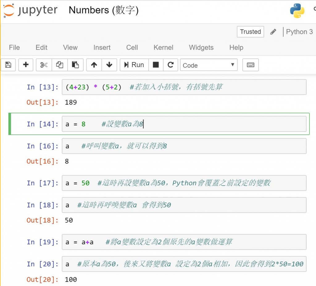Paste cells below icon
Screen dimensions: 316x286
click(75, 65)
